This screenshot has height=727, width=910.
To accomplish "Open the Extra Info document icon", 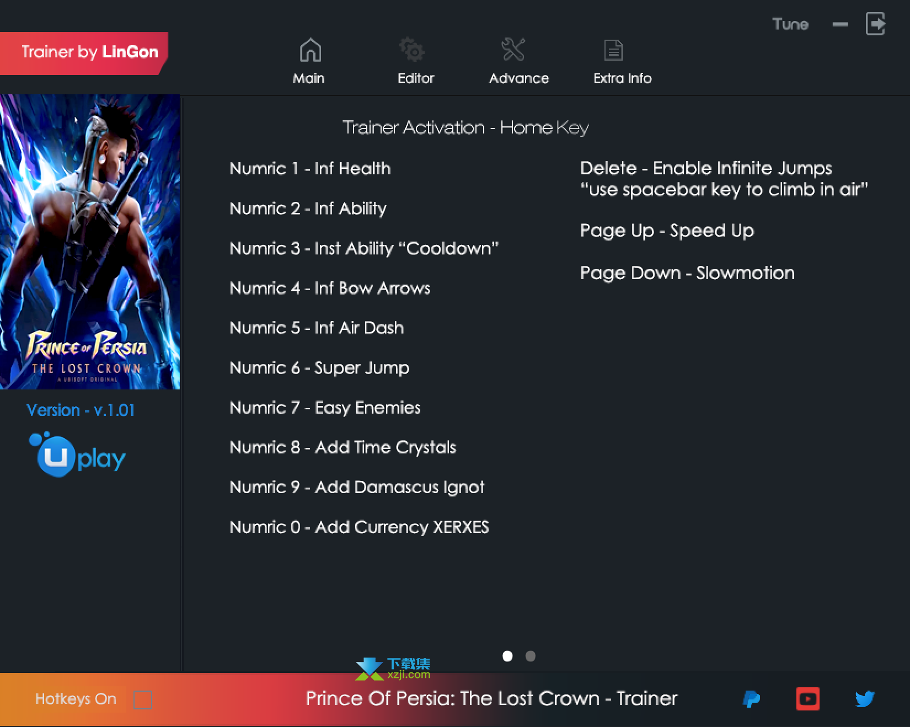I will click(x=613, y=50).
